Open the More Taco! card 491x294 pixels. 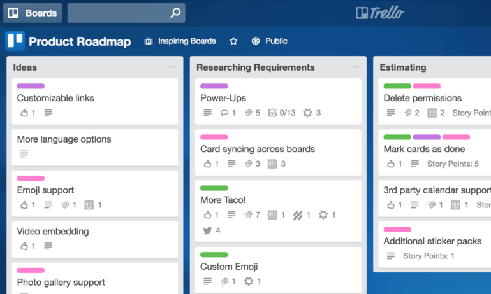(278, 211)
